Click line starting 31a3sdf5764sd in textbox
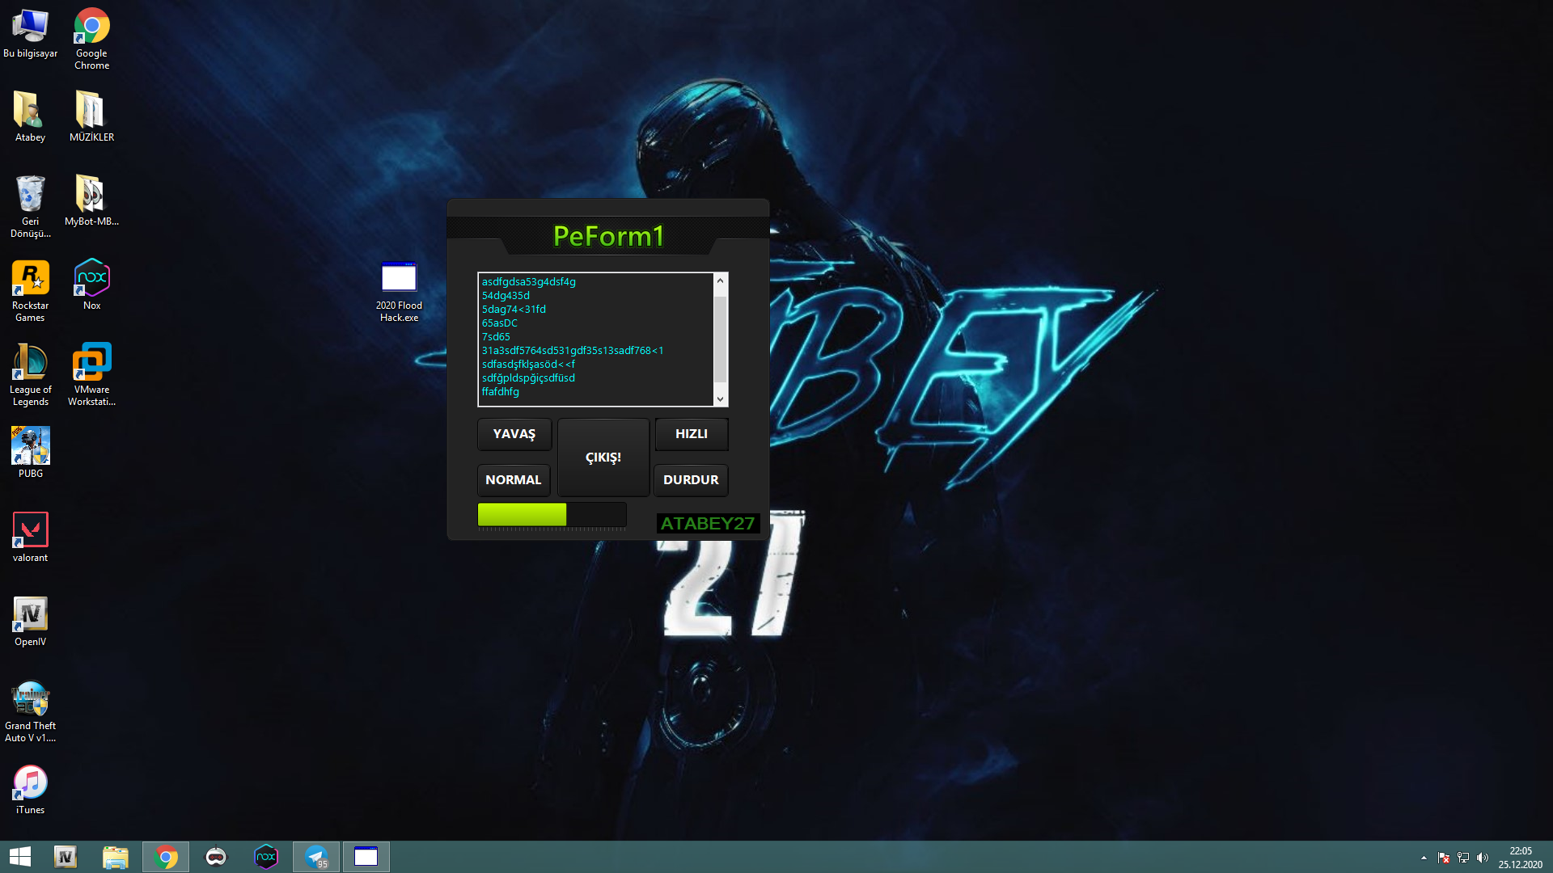Viewport: 1553px width, 873px height. [x=573, y=351]
